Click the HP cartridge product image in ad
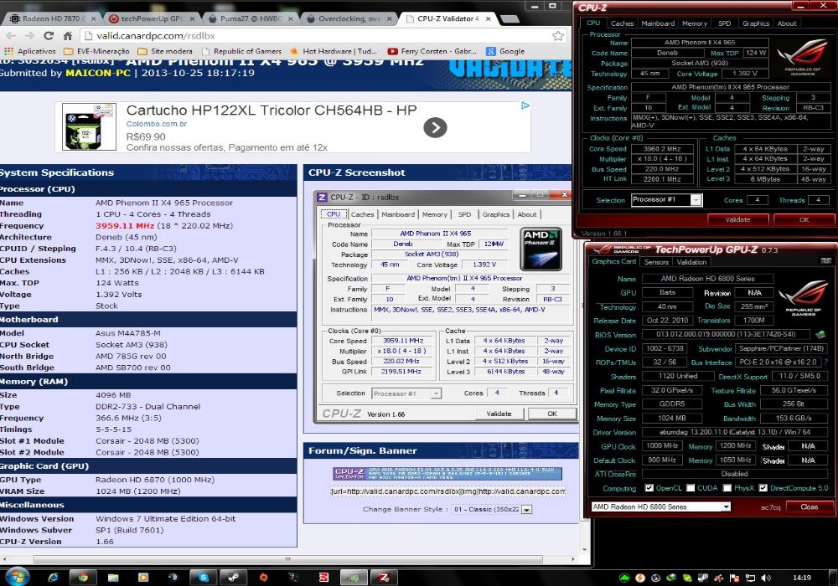The width and height of the screenshot is (838, 586). [89, 127]
